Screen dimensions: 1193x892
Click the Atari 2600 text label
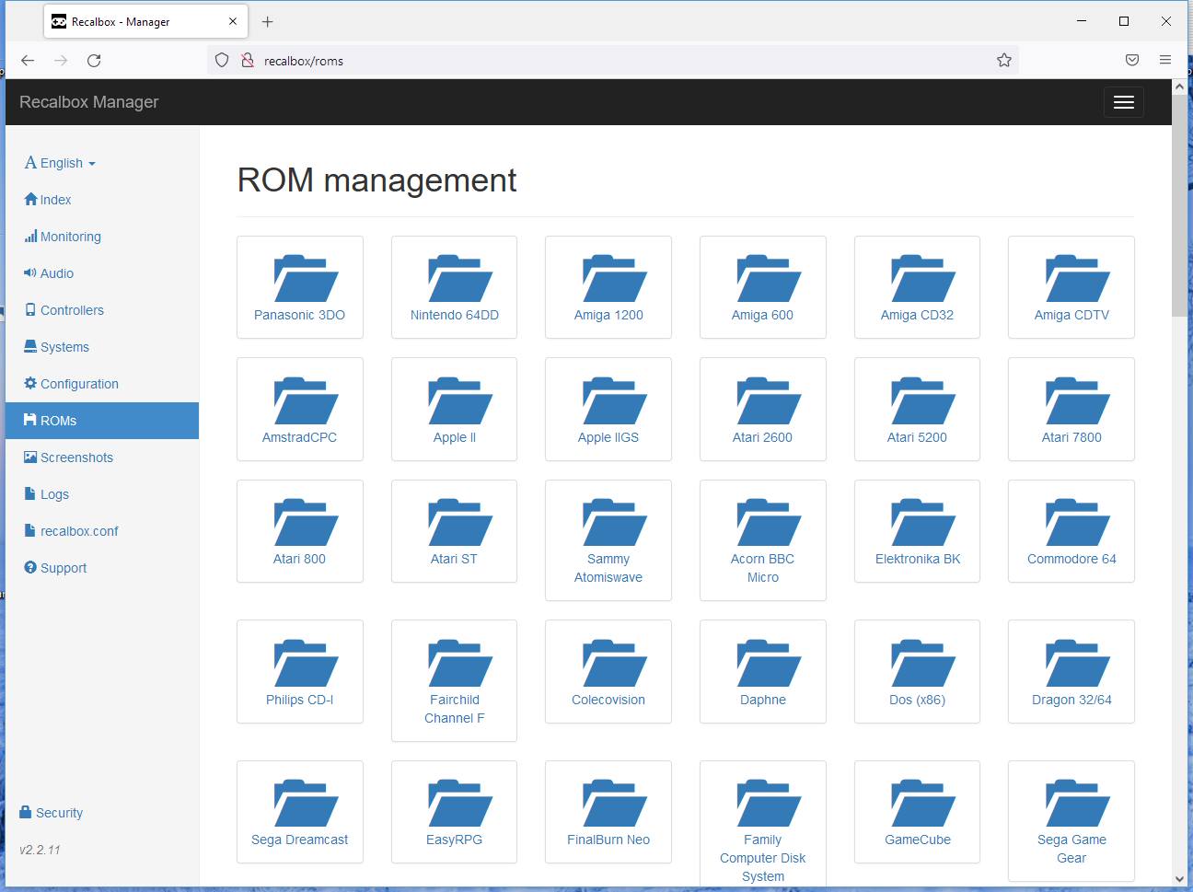point(762,437)
